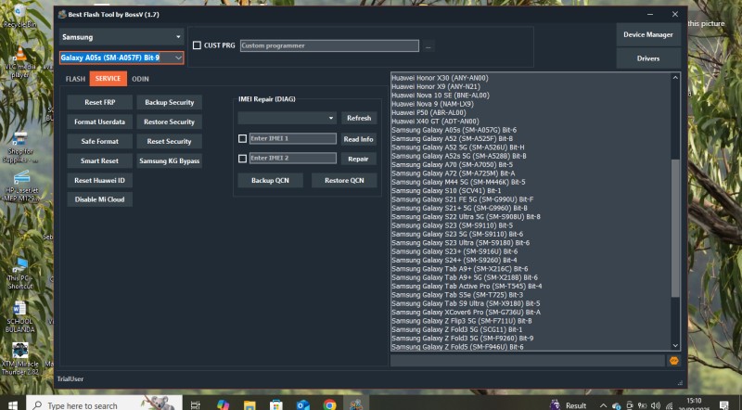The height and width of the screenshot is (410, 742).
Task: Show hidden system tray icons
Action: tap(603, 405)
